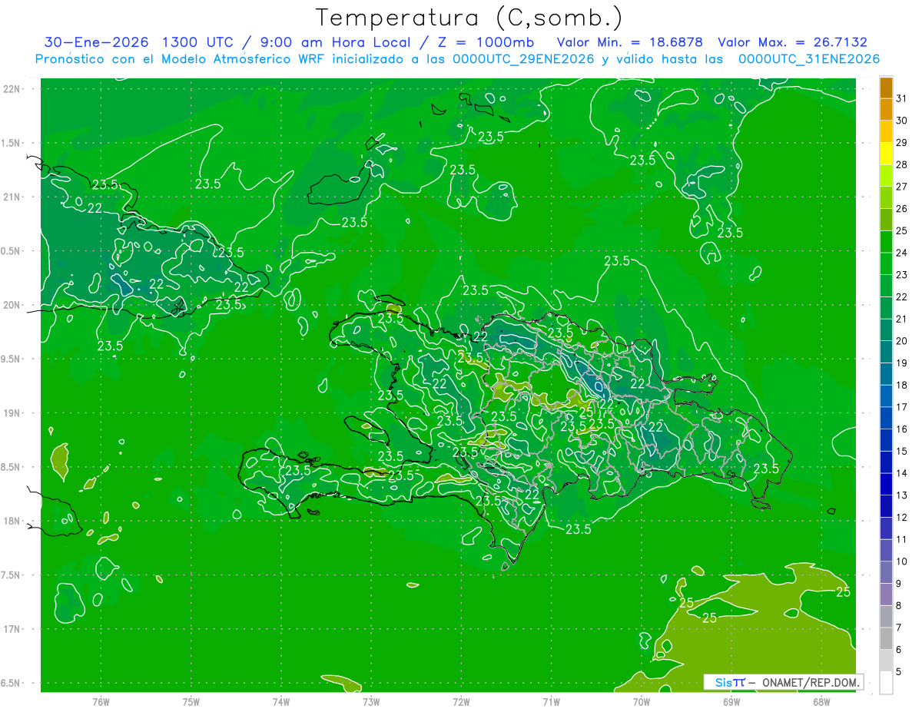This screenshot has height=712, width=922.
Task: Click the yellow legend swatch between 28 and 29
Action: (886, 154)
